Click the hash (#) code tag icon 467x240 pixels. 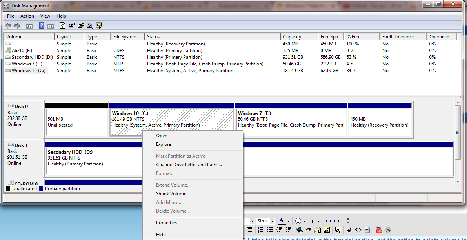pyautogui.click(x=349, y=229)
